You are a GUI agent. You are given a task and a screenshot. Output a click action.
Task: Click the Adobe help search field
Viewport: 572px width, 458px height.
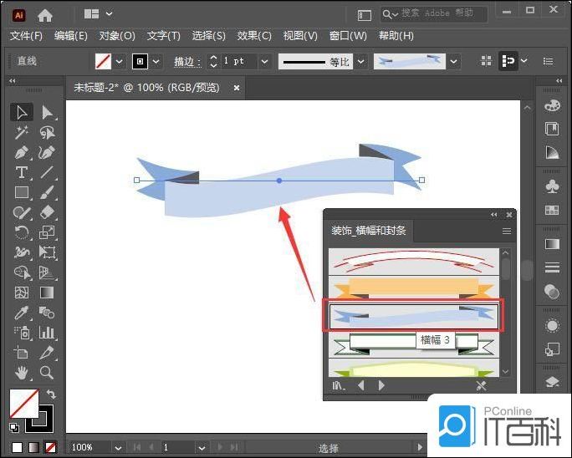433,14
